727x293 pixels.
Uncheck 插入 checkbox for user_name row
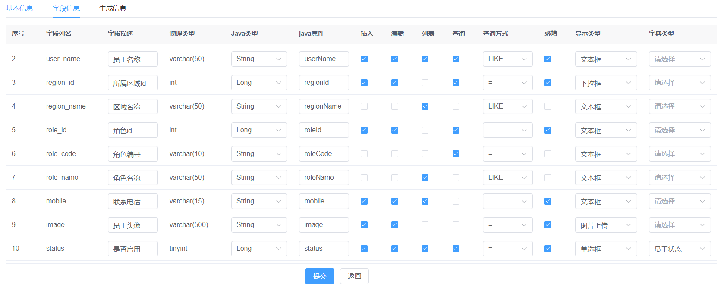pos(364,59)
